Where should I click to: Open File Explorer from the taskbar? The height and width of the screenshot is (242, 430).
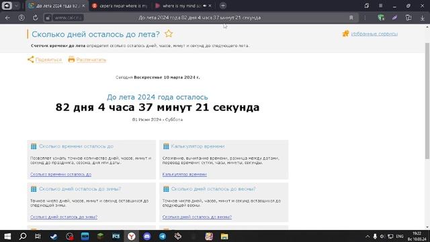pyautogui.click(x=224, y=236)
